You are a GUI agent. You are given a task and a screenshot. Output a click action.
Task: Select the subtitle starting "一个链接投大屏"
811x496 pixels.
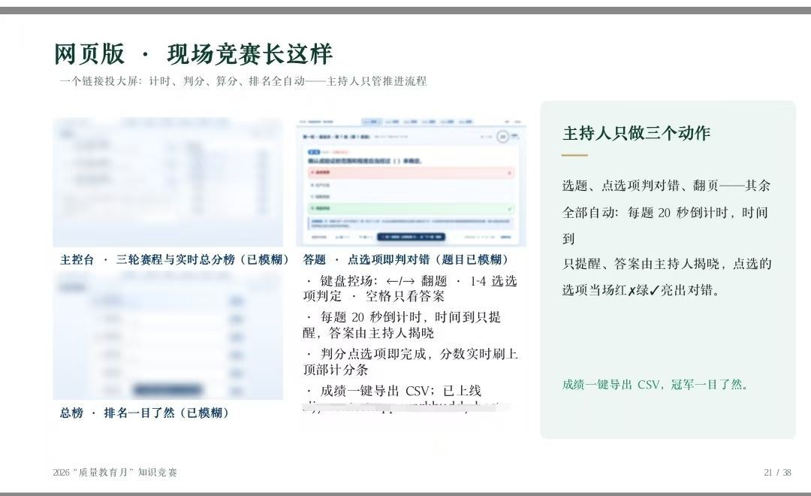(243, 80)
